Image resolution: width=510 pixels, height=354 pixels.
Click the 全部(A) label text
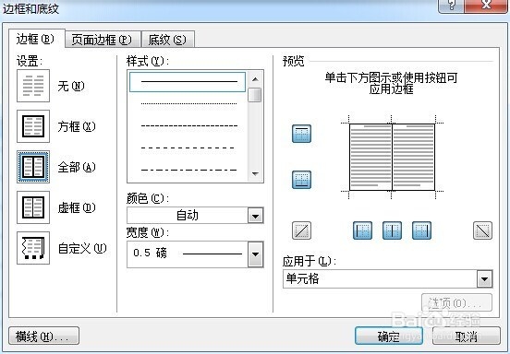click(77, 167)
